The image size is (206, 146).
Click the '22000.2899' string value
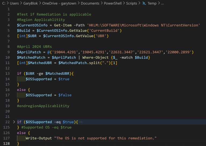pyautogui.click(x=179, y=52)
